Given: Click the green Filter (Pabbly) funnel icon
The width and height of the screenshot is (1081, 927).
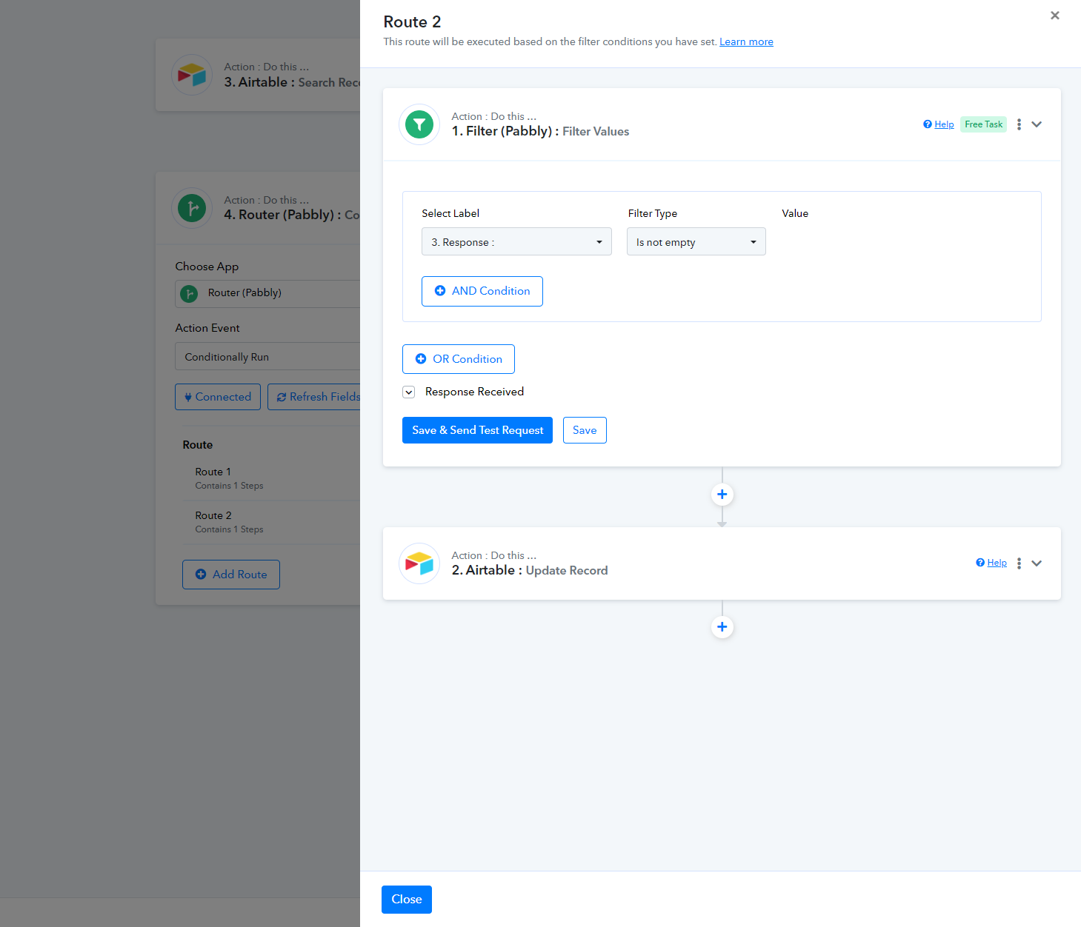Looking at the screenshot, I should coord(419,124).
